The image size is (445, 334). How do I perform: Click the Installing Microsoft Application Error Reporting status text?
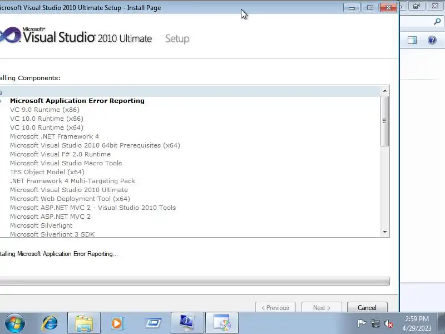point(59,254)
